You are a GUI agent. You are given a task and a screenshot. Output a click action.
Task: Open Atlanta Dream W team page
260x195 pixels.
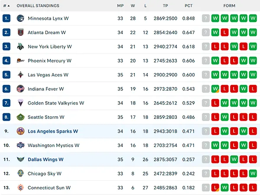(x=47, y=32)
